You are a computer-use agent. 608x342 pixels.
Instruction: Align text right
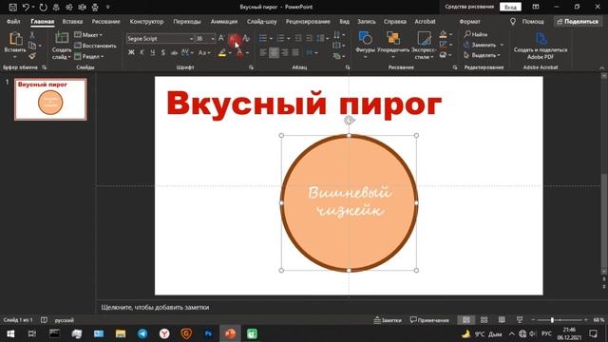click(x=285, y=52)
